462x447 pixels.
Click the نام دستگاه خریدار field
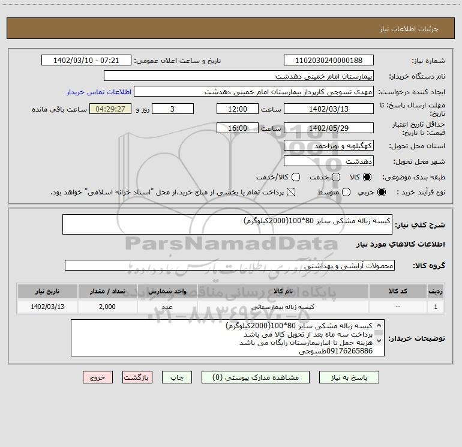coord(239,76)
